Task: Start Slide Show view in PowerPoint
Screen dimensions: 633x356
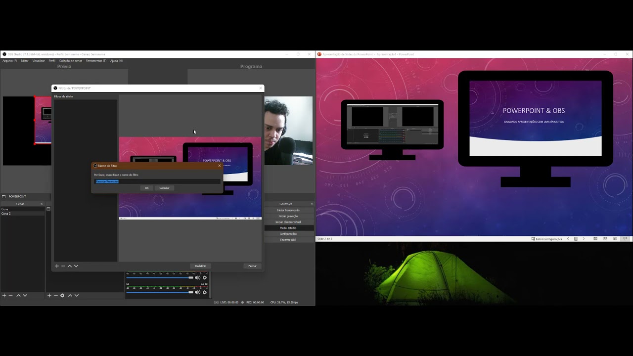Action: pos(625,239)
